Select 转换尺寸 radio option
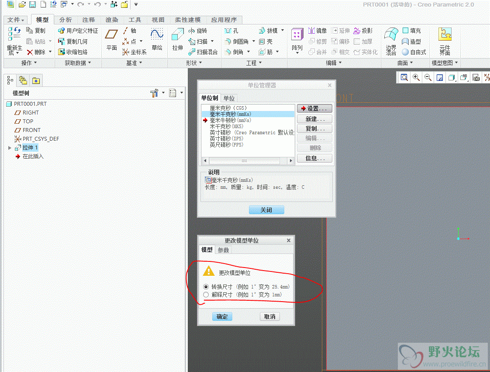 click(206, 287)
